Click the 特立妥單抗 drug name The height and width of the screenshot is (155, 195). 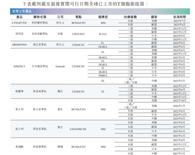pyautogui.click(x=40, y=109)
